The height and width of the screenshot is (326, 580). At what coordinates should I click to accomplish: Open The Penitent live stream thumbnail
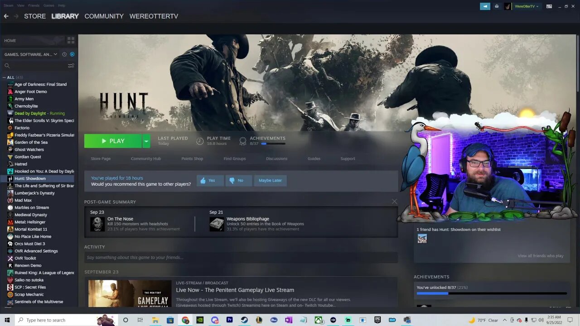[x=130, y=293]
